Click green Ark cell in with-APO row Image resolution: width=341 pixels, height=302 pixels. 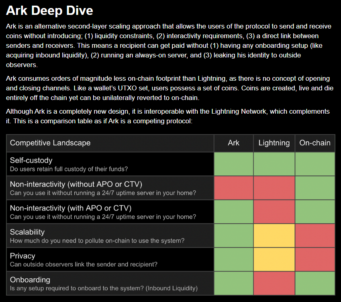tap(234, 212)
